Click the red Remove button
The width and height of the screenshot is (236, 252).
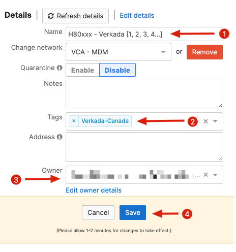click(x=204, y=52)
